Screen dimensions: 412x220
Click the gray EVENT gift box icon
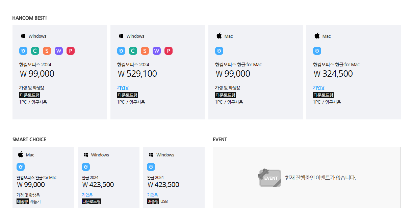pos(269,178)
